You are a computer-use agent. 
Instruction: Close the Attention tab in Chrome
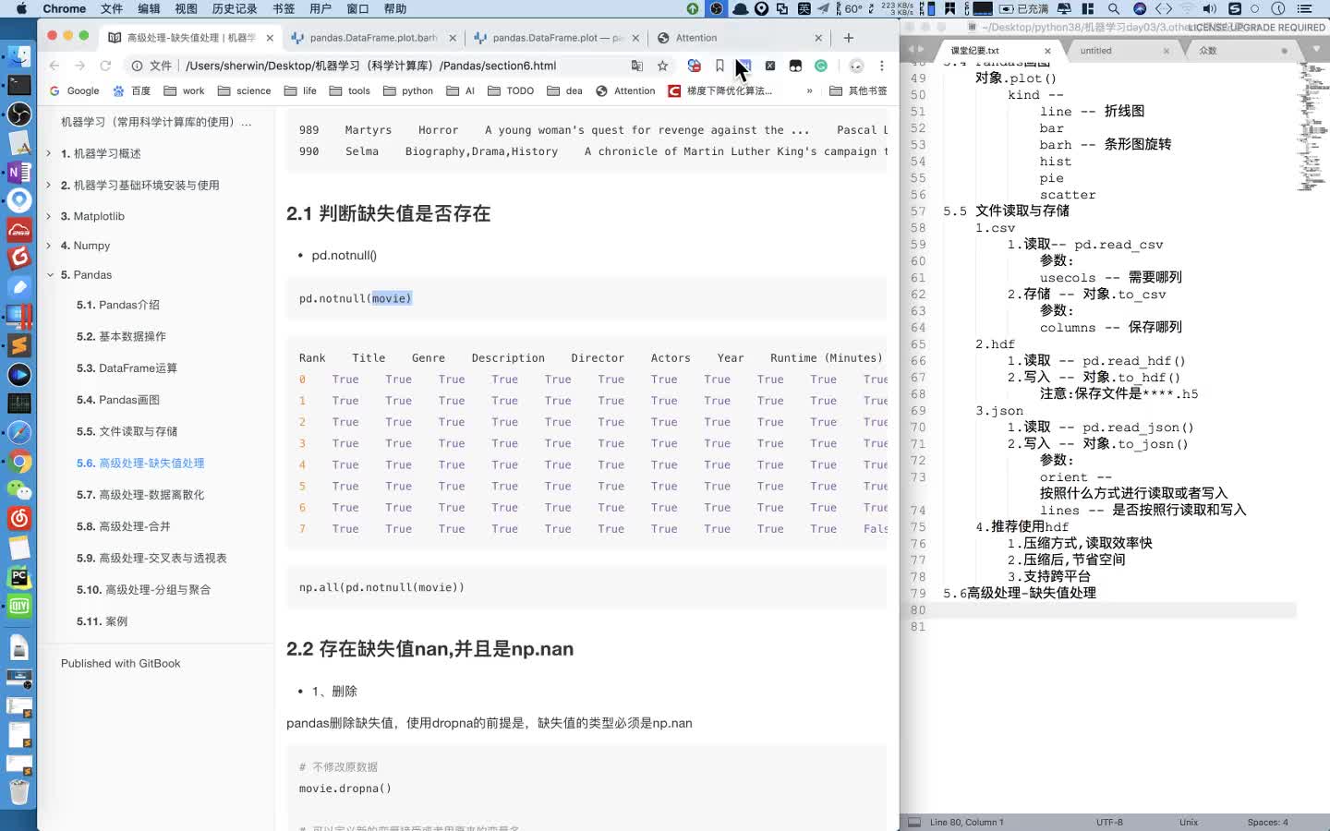coord(818,38)
